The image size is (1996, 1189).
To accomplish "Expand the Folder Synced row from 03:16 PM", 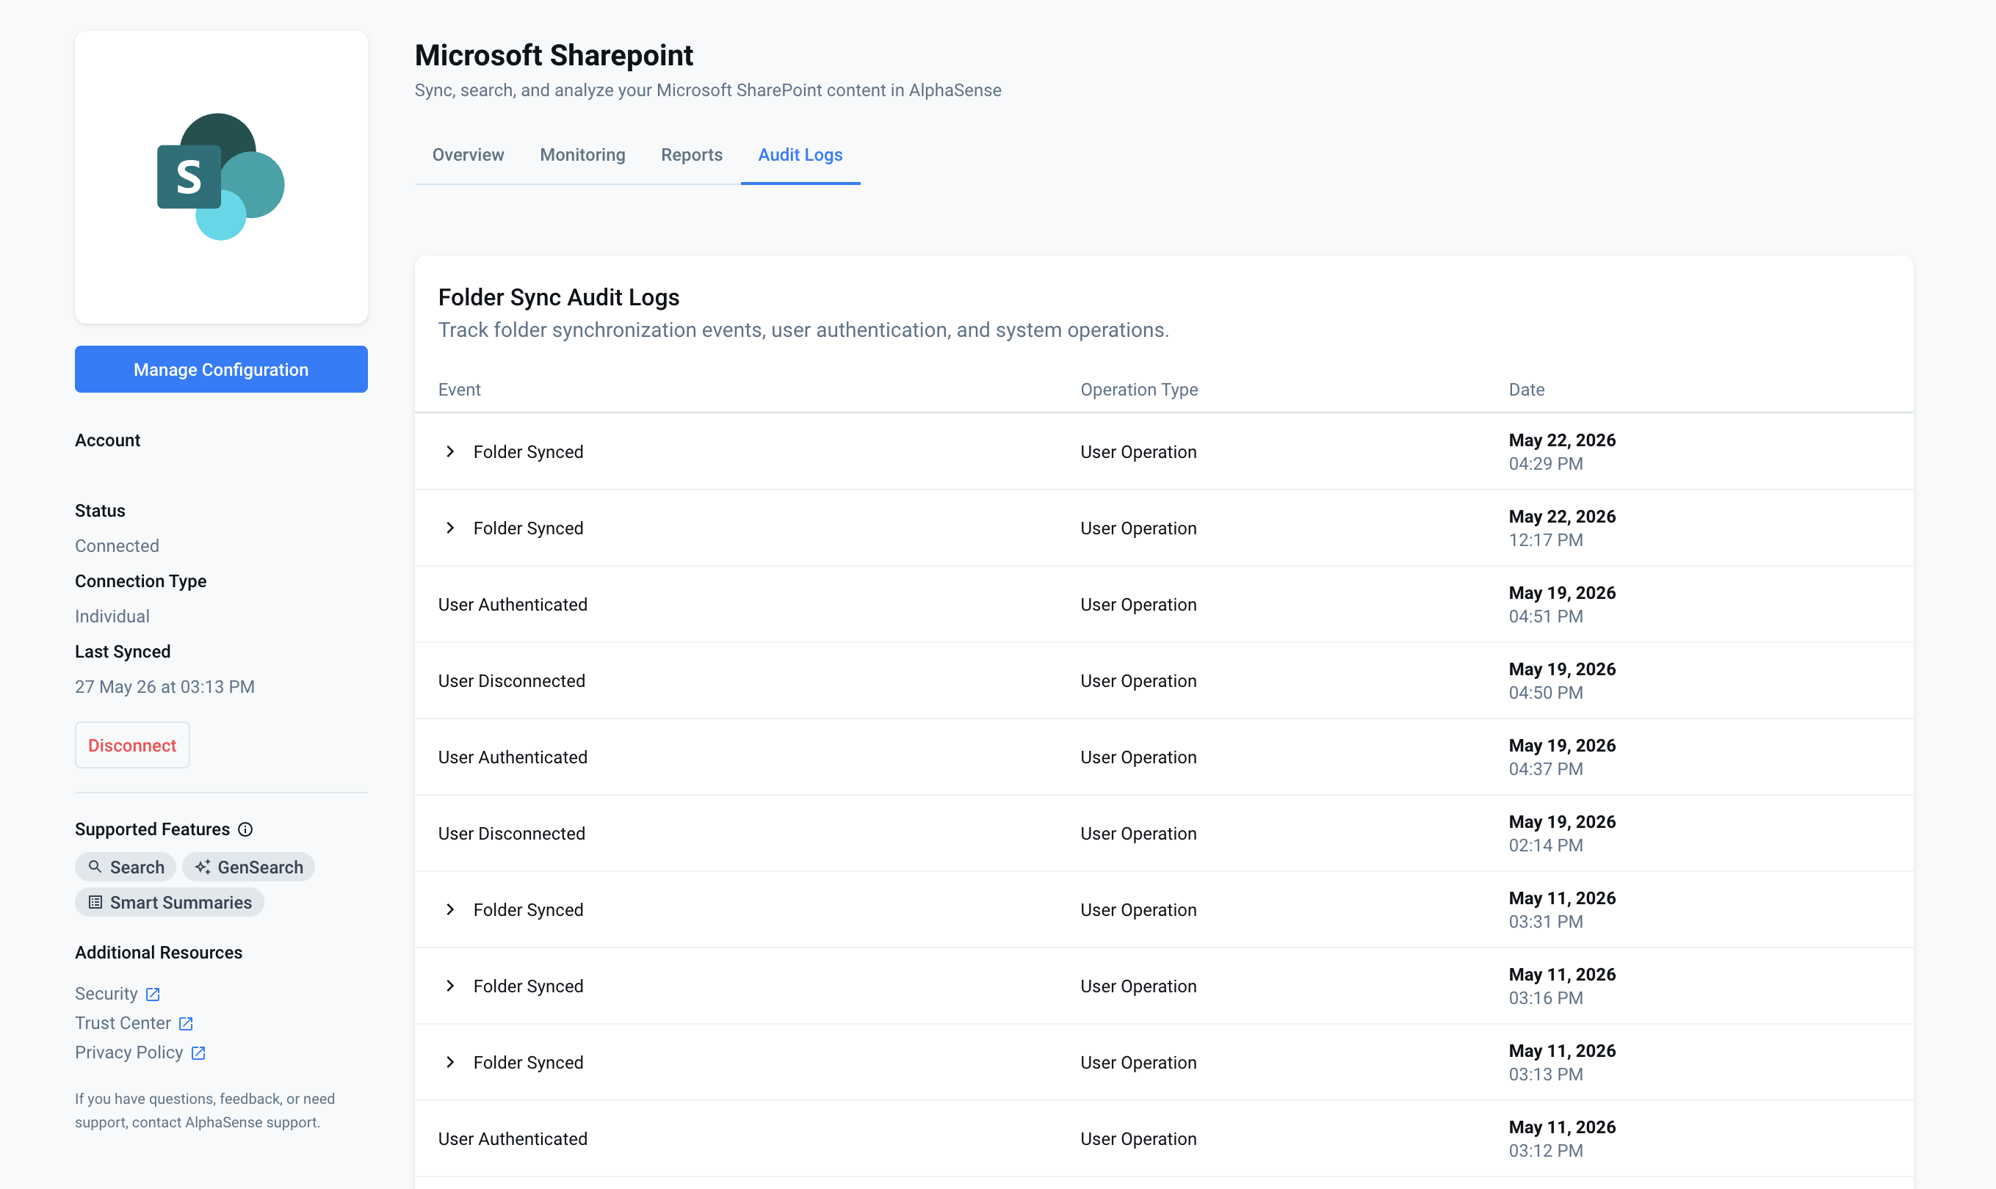I will click(x=450, y=986).
